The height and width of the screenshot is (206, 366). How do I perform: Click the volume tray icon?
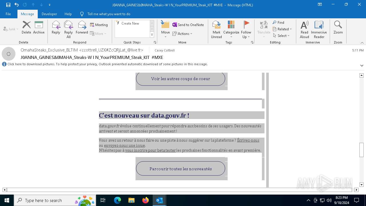(x=329, y=200)
